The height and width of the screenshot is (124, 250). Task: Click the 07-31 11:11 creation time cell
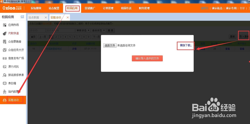[90, 49]
